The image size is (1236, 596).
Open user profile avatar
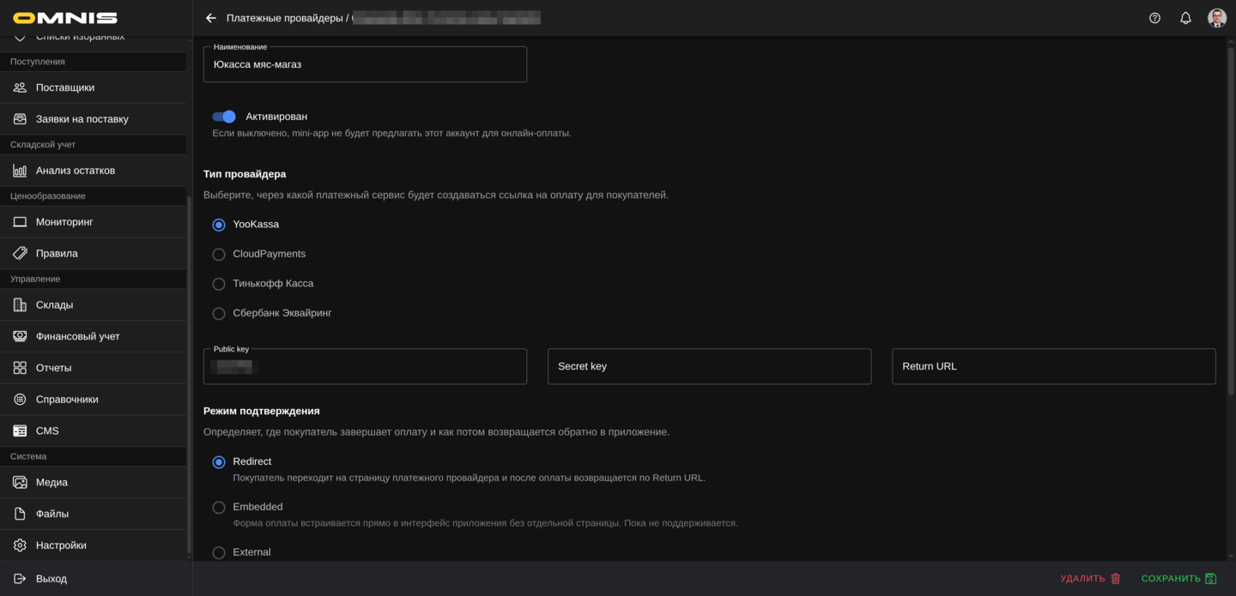coord(1216,18)
